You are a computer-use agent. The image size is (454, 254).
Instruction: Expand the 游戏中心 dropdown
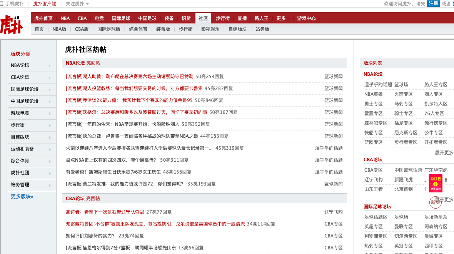point(309,18)
